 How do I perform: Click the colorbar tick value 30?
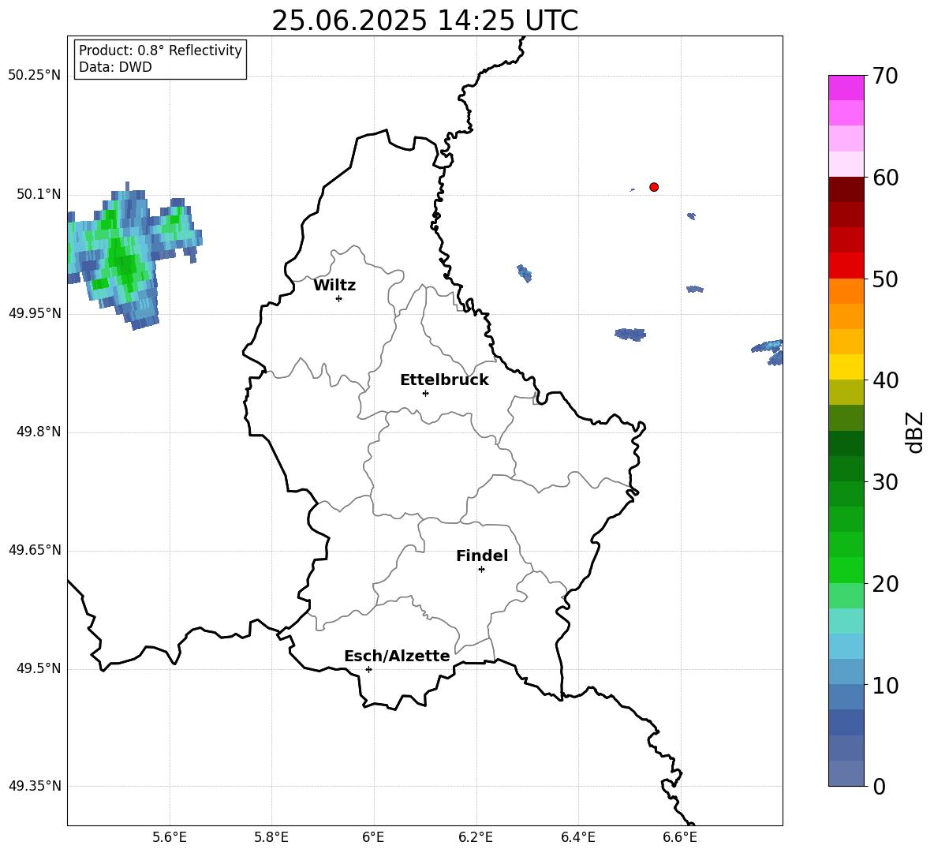[x=884, y=482]
